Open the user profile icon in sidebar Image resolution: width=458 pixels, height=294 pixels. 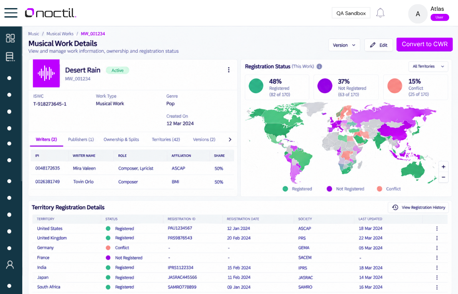[10, 265]
